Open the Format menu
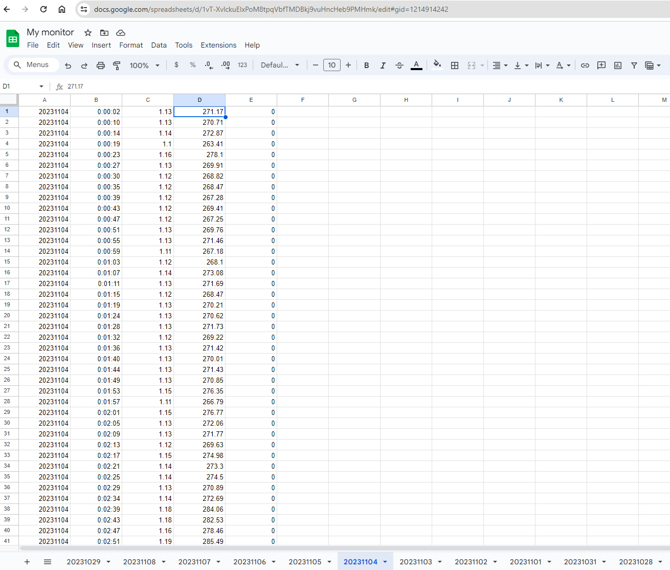This screenshot has height=570, width=670. pos(131,45)
